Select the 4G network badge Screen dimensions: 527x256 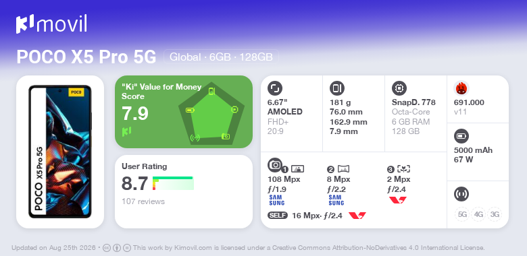click(478, 214)
